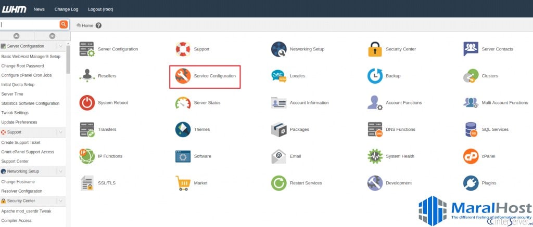Image resolution: width=533 pixels, height=227 pixels.
Task: Collapse the Support sidebar section
Action: pos(60,132)
